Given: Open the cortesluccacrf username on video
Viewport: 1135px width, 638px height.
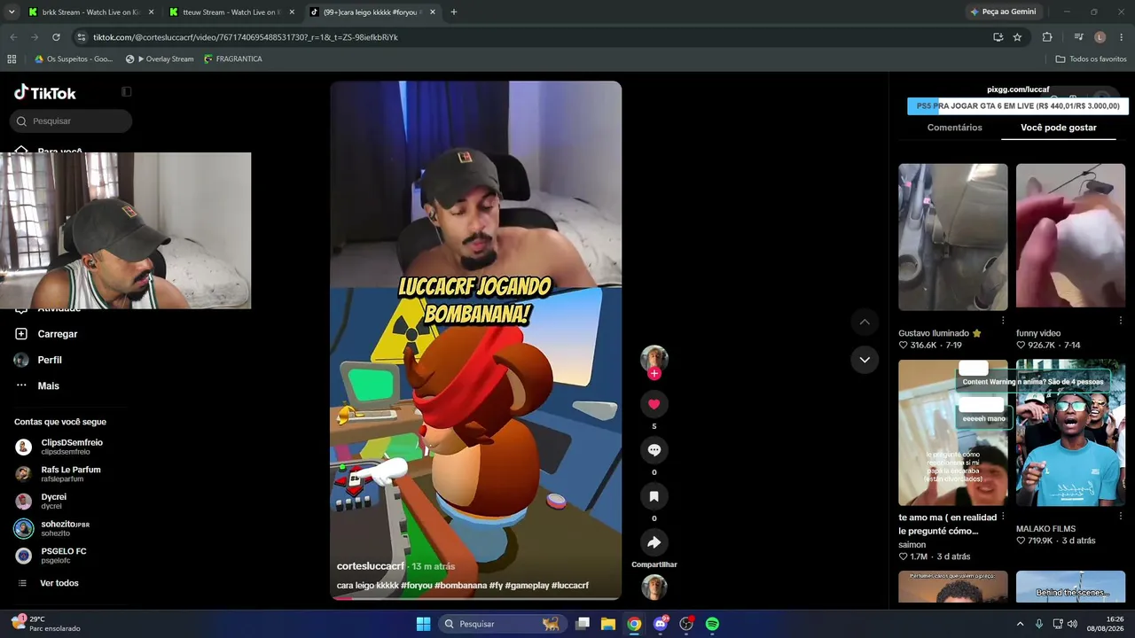Looking at the screenshot, I should coord(371,566).
